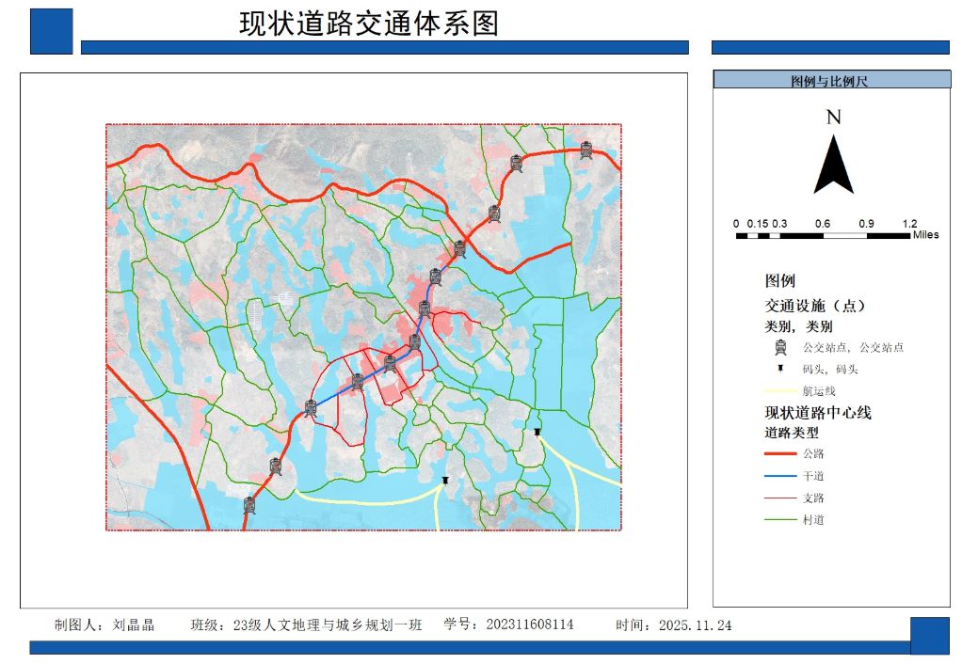
Task: Click the blue square beside the date footer
Action: (929, 635)
